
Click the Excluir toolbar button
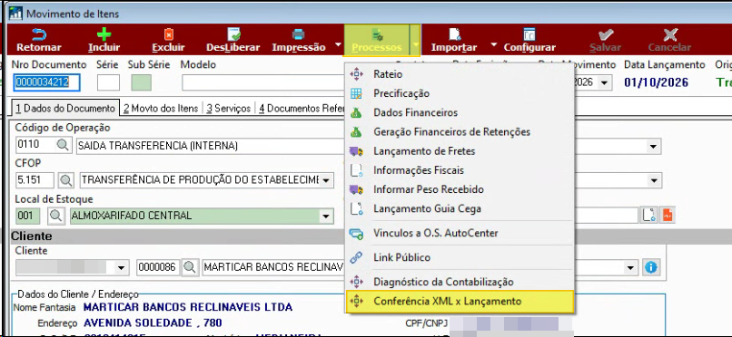(x=169, y=40)
